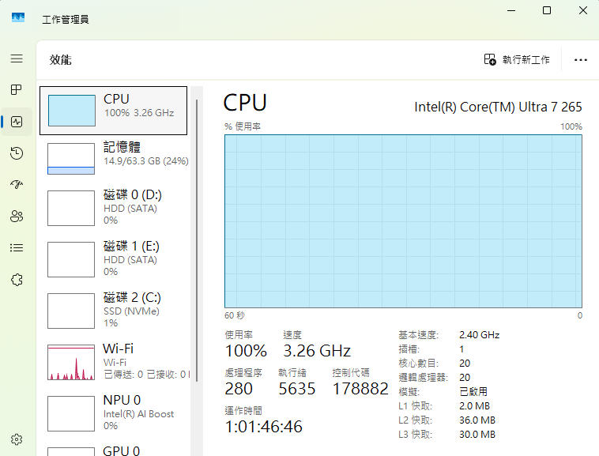Viewport: 599px width, 456px height.
Task: Click the 3.26 GHz speed value
Action: (x=317, y=351)
